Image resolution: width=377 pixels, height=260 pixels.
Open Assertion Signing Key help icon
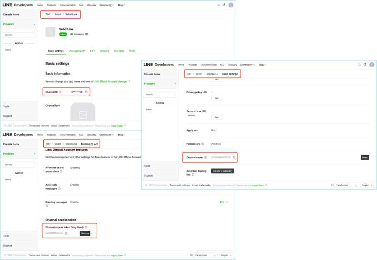pos(193,175)
